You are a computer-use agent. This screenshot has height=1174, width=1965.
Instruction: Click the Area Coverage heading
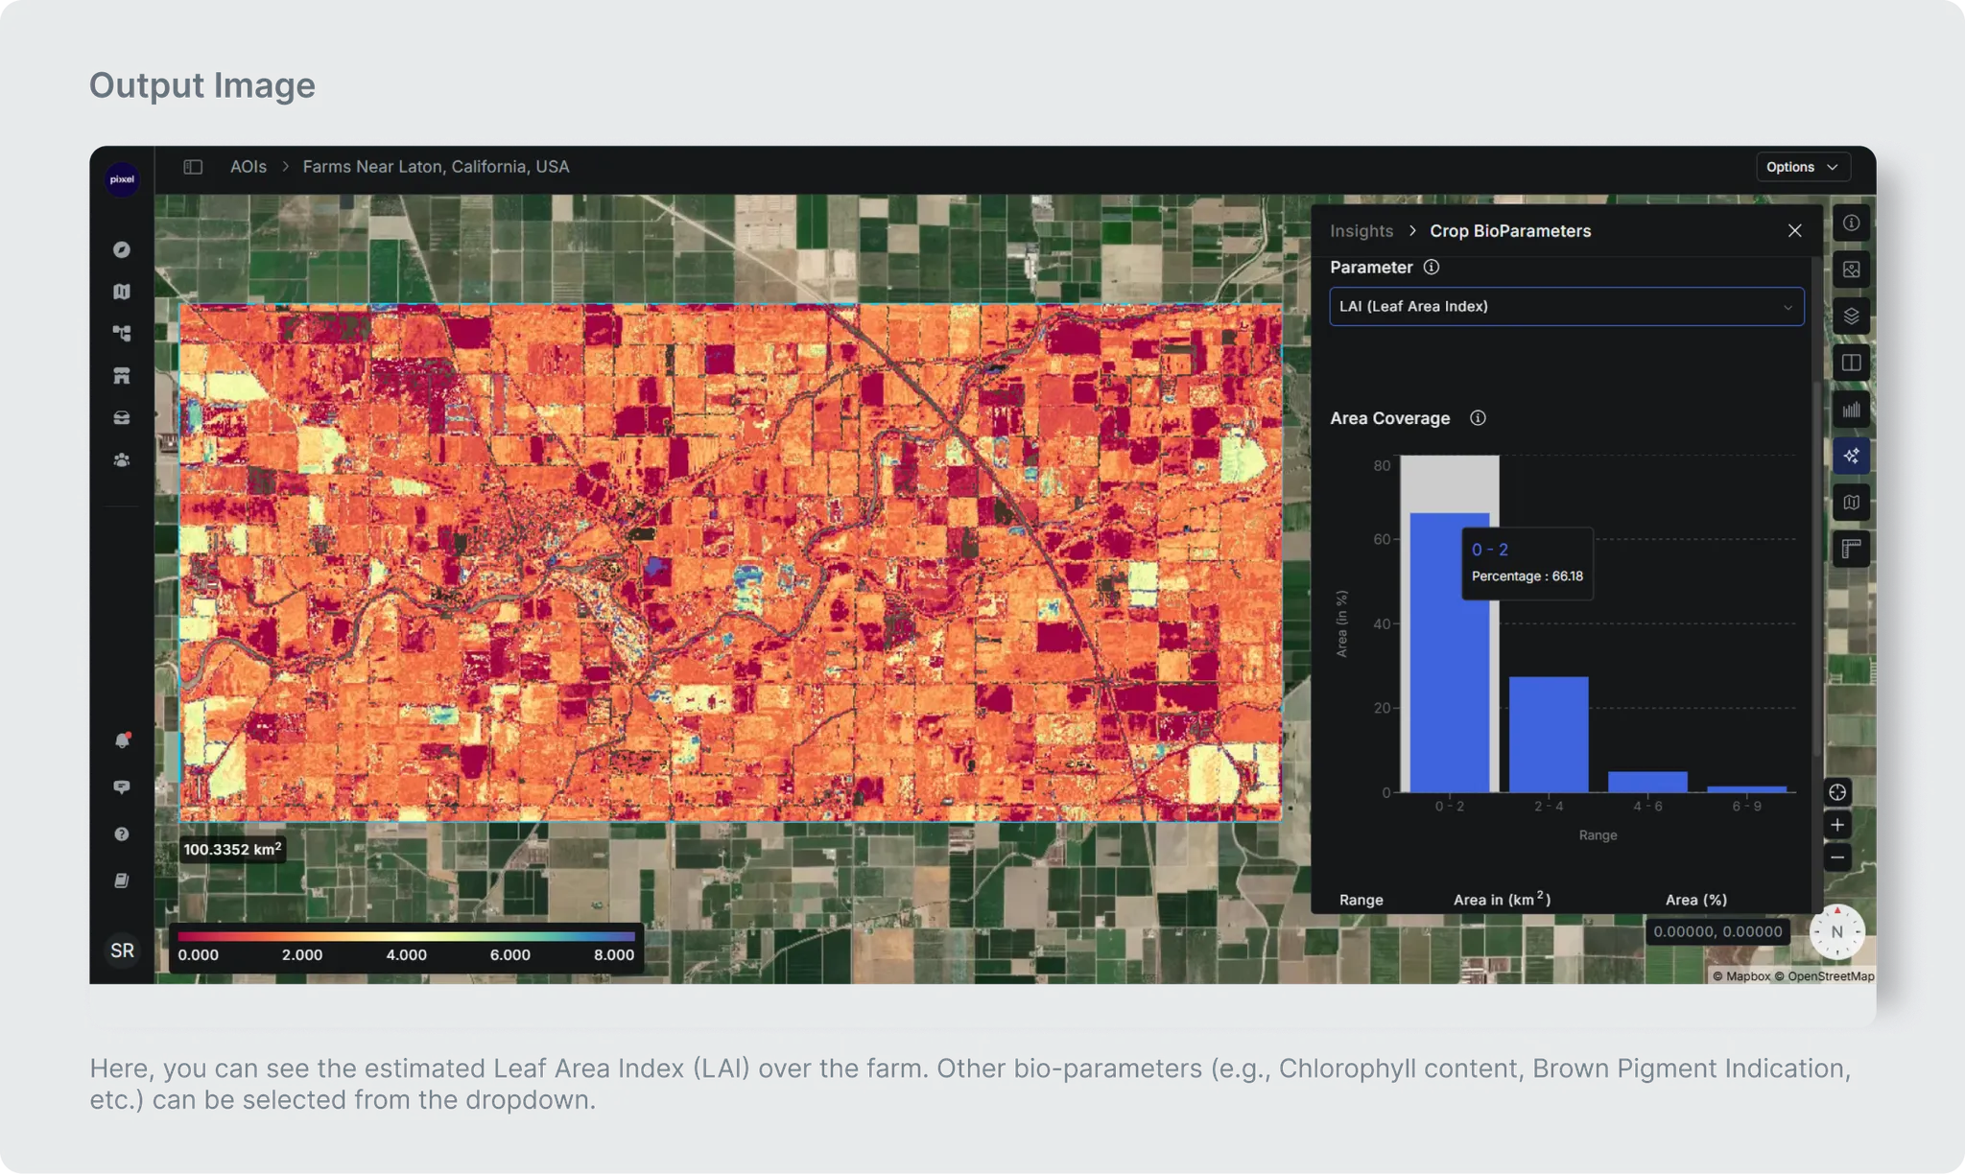[x=1390, y=418]
